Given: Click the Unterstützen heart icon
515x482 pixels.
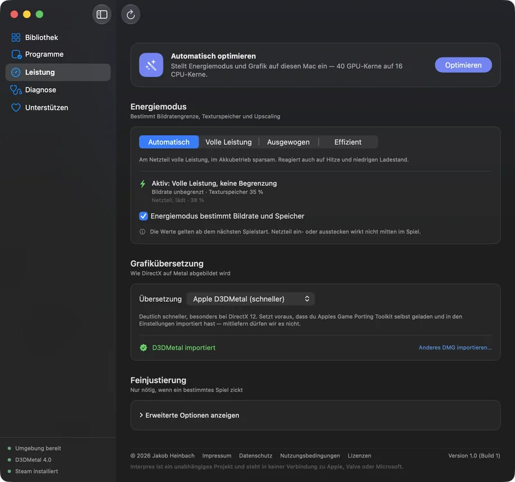Looking at the screenshot, I should pyautogui.click(x=15, y=107).
